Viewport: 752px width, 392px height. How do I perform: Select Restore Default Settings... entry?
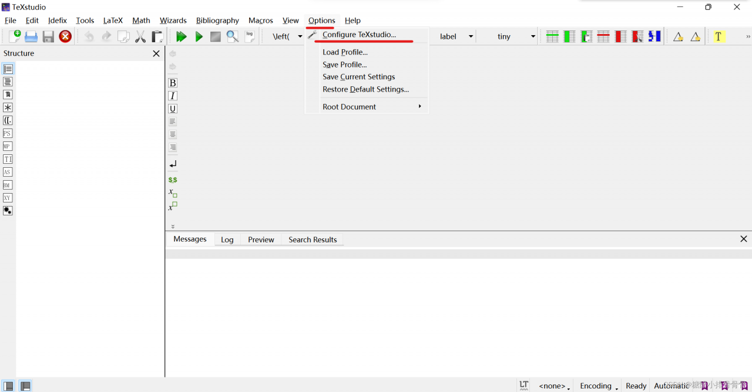click(x=365, y=89)
